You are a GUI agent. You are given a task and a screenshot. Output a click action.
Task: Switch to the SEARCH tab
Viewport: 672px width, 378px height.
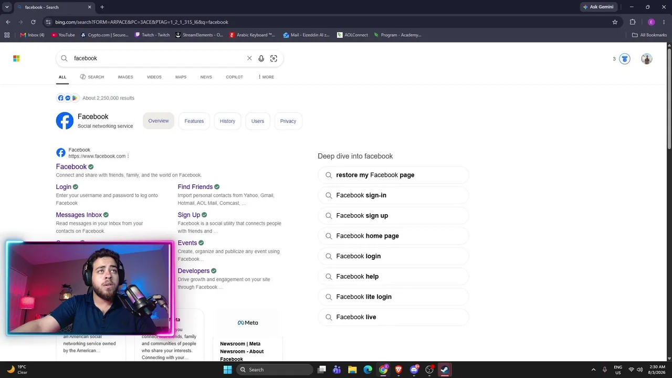click(92, 77)
